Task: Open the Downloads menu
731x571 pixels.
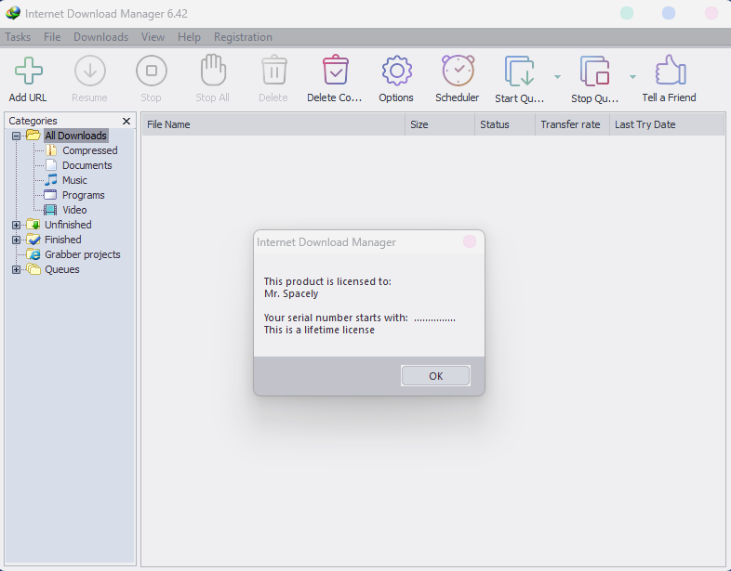Action: [x=100, y=37]
